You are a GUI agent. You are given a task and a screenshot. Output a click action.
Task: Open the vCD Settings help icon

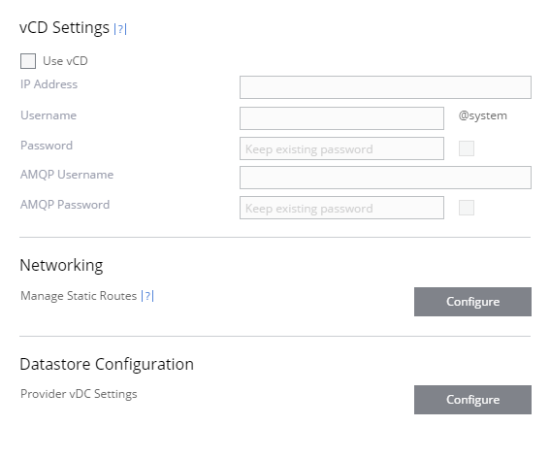pyautogui.click(x=120, y=29)
